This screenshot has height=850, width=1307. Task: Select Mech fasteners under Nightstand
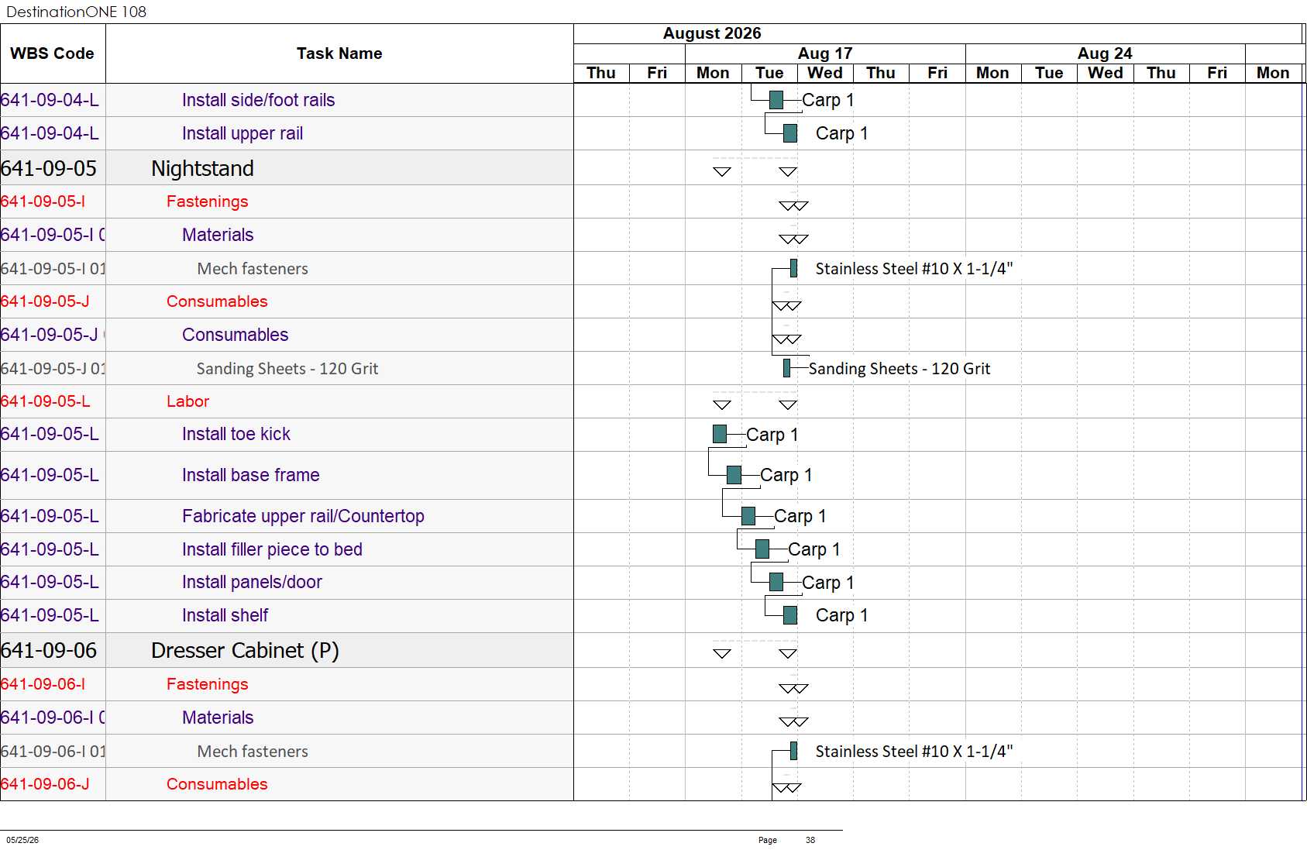[x=253, y=269]
